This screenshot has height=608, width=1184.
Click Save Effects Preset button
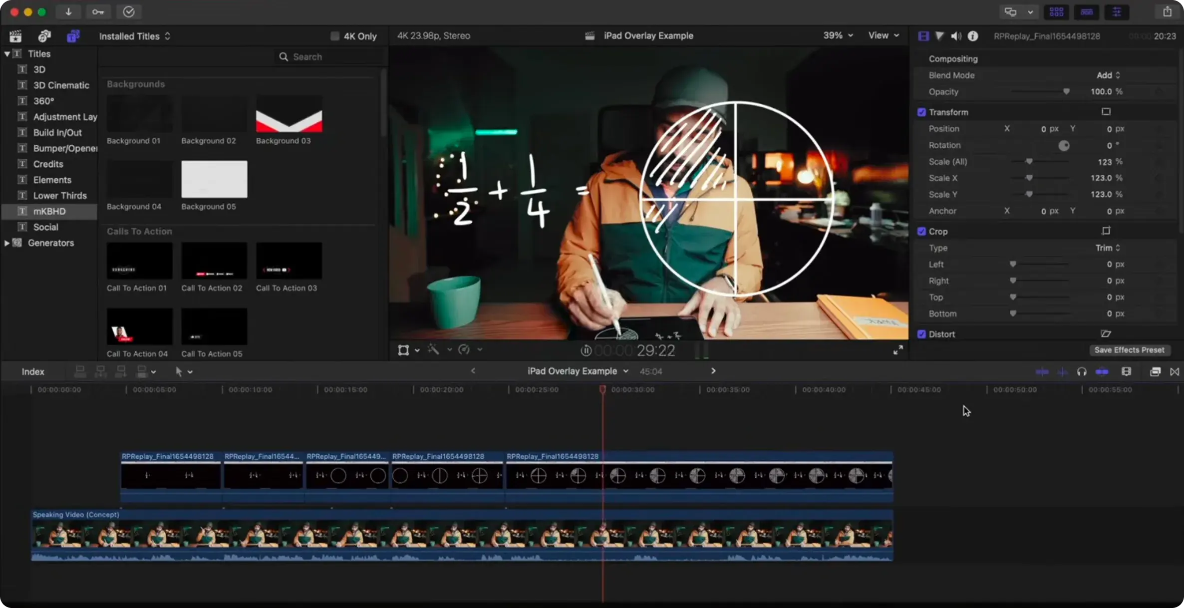[x=1129, y=350]
